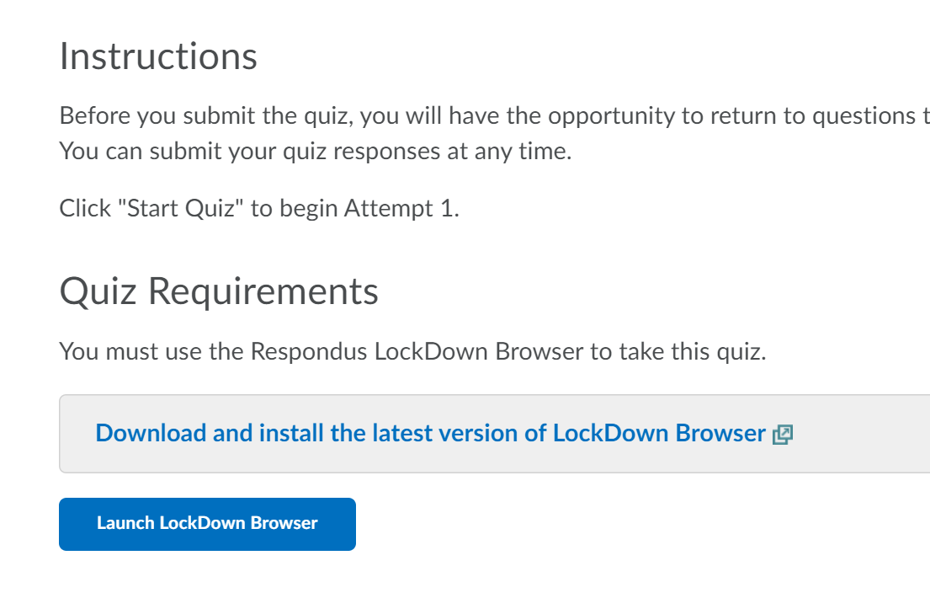Click the word "Launch" on the blue button
930x598 pixels.
(x=125, y=524)
